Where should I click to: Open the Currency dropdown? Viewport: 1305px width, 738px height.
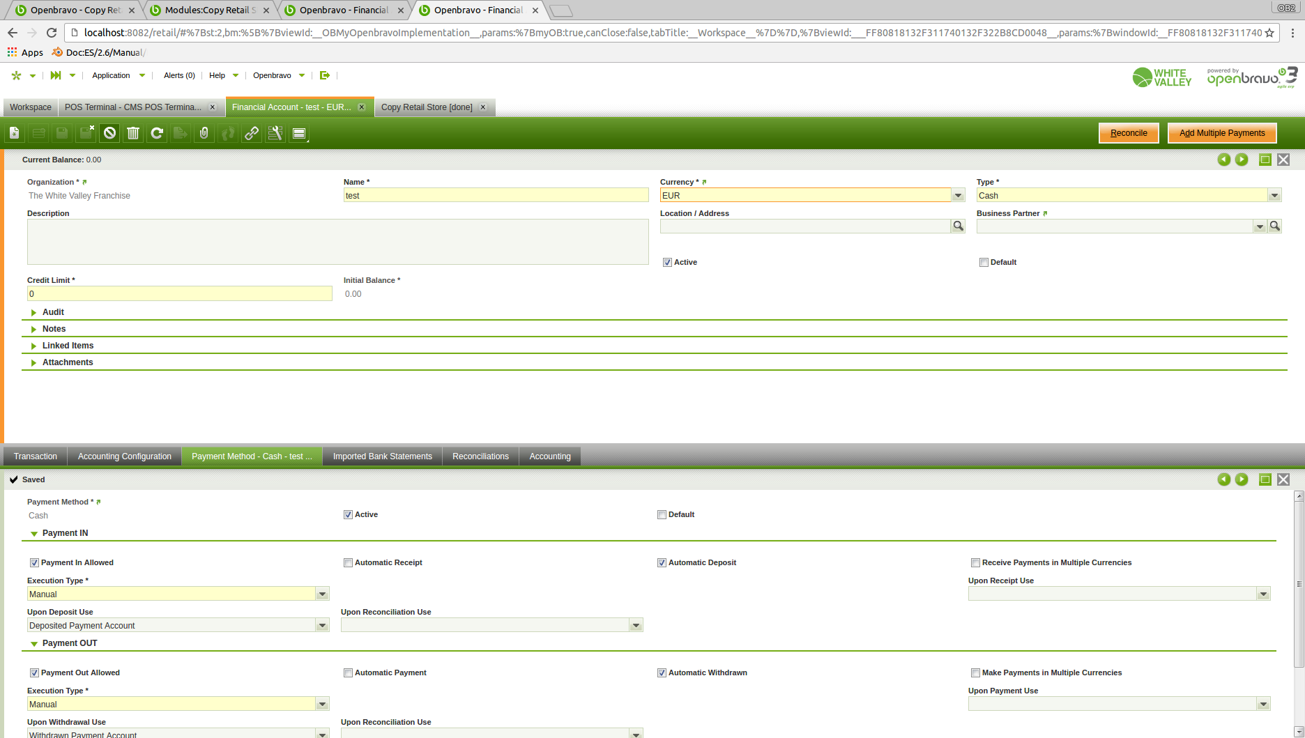click(958, 196)
